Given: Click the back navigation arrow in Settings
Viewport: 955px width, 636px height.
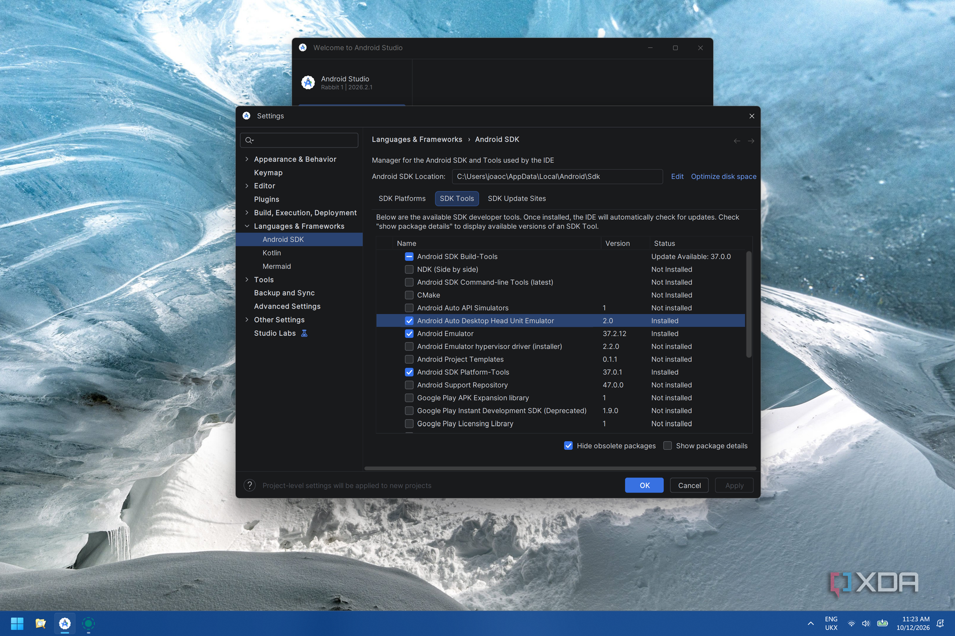Looking at the screenshot, I should [x=737, y=141].
